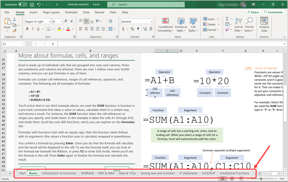Screen dimensions: 288x182
Task: Open the VLOOKUP sheet tab
Action: (208, 173)
